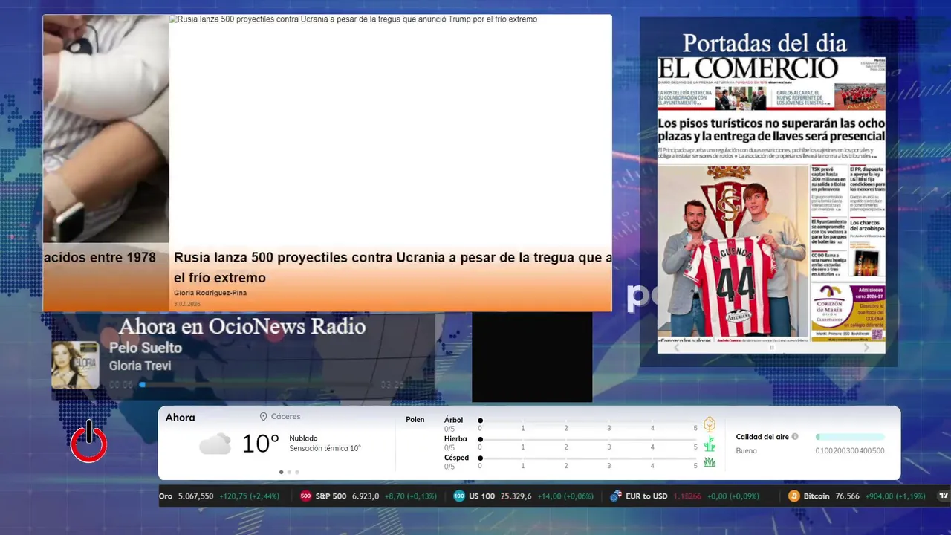Click the 'Nublado' weather condition text
The image size is (951, 535).
[x=303, y=438]
